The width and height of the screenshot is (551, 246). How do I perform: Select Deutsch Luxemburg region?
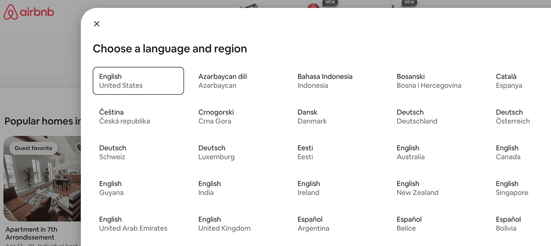pos(216,152)
